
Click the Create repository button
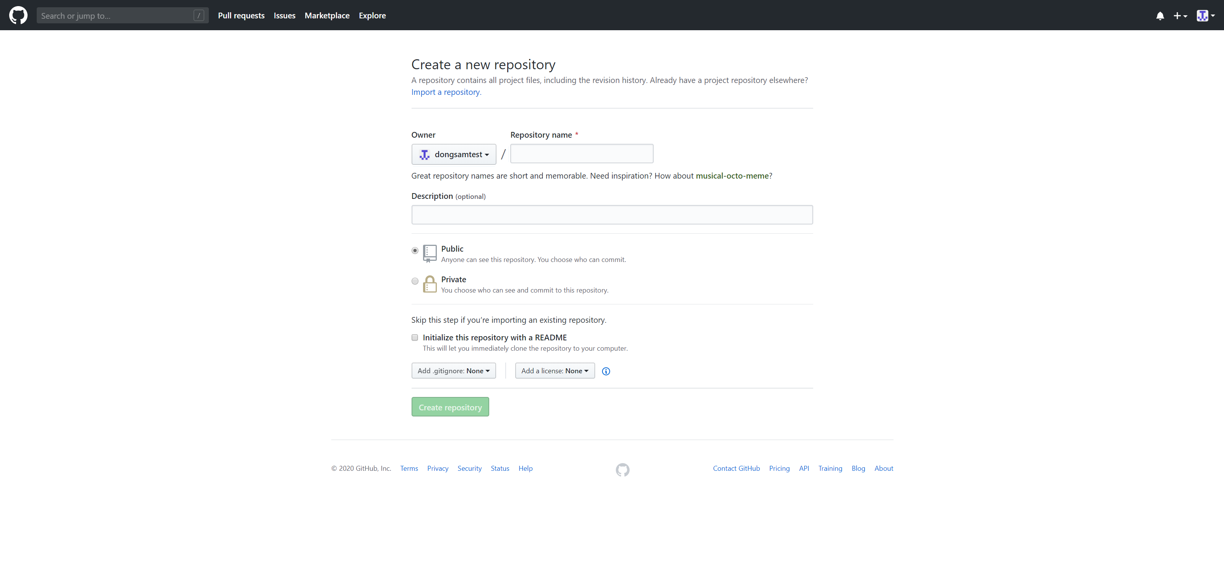tap(450, 407)
